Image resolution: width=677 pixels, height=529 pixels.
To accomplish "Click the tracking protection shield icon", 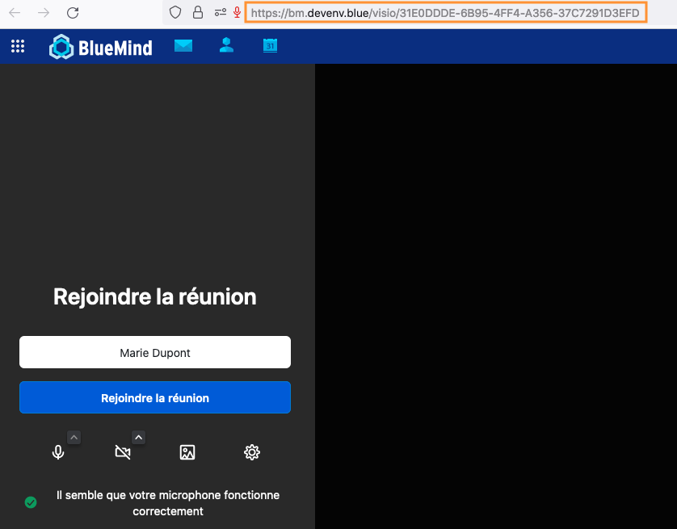I will pos(175,13).
